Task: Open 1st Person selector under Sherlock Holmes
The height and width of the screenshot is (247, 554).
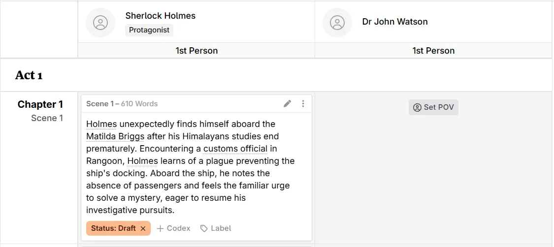Action: click(x=196, y=51)
